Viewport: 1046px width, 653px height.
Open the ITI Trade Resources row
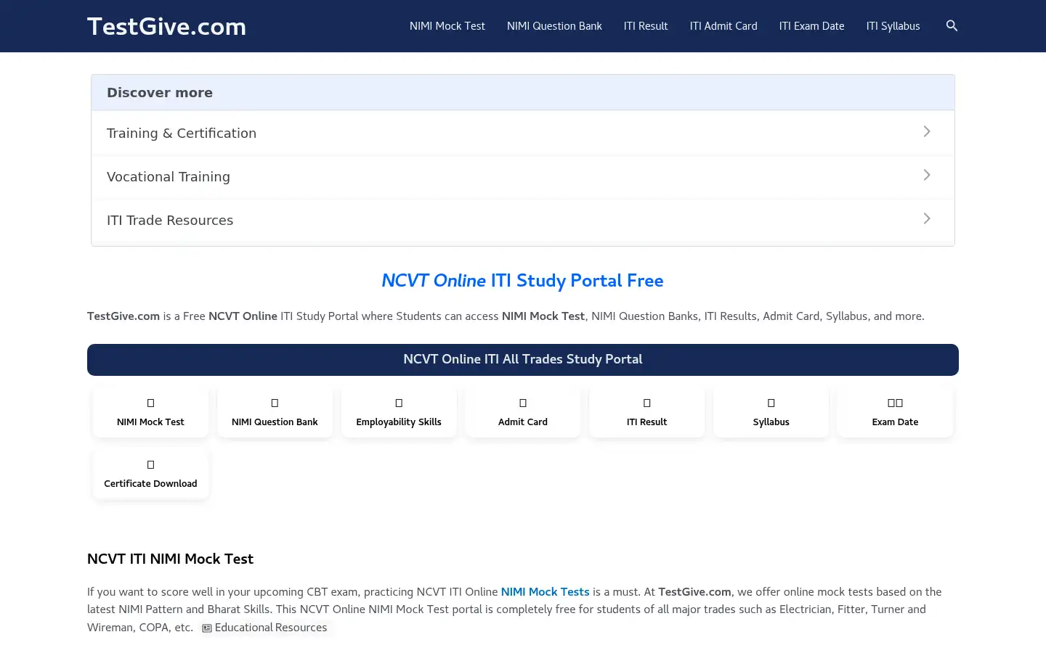(523, 220)
